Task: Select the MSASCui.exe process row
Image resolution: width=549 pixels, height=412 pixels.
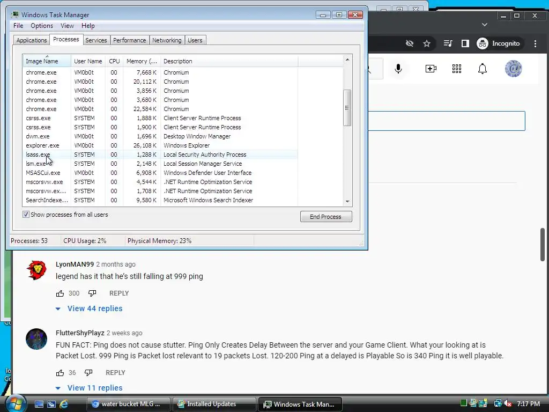Action: click(x=160, y=173)
